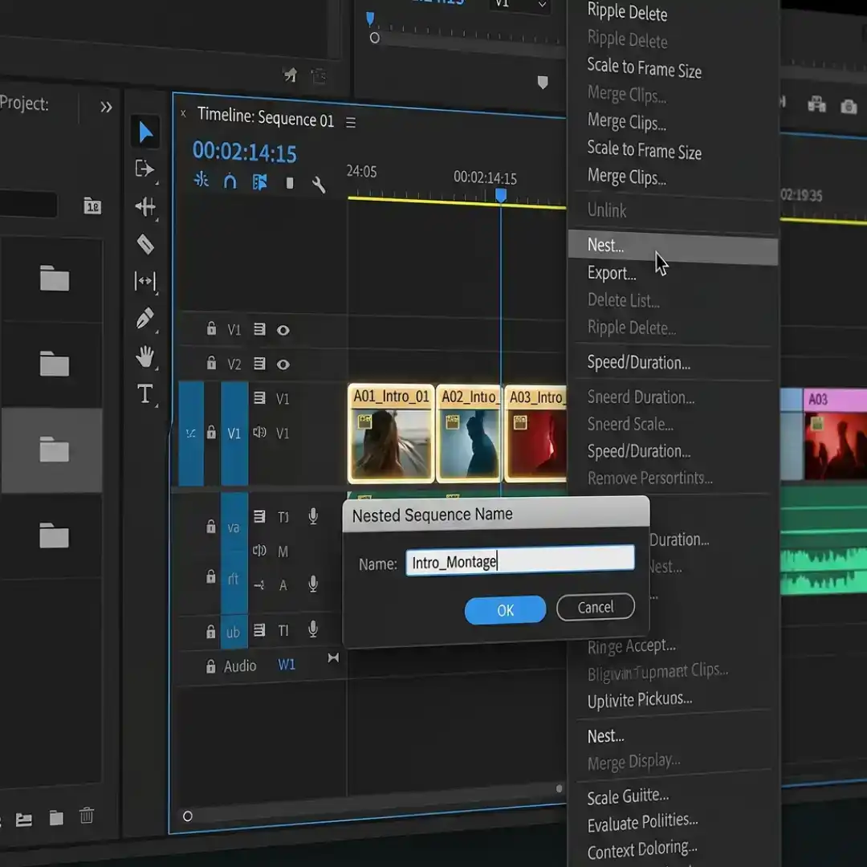Toggle lock on the Audio W1 track

pos(210,666)
